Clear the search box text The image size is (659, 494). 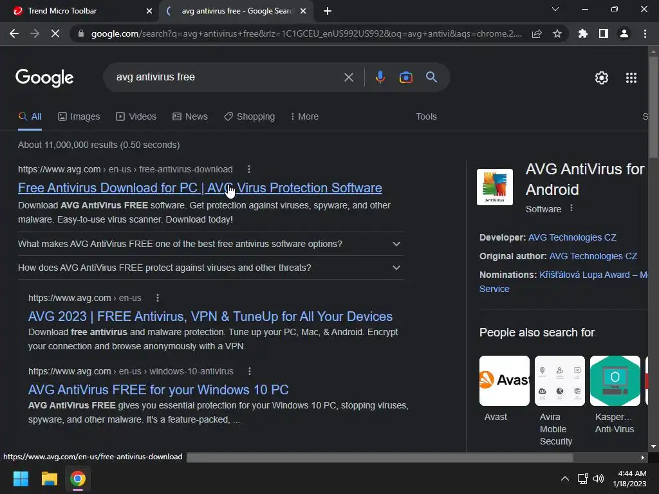pyautogui.click(x=349, y=77)
